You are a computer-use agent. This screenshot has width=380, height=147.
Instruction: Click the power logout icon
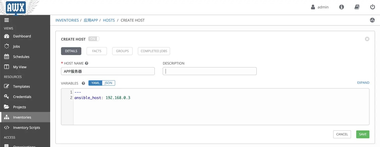click(x=372, y=7)
